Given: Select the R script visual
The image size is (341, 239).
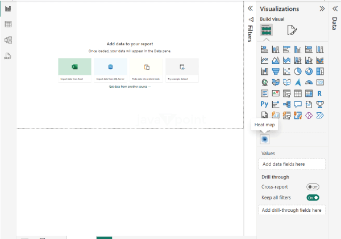Looking at the screenshot, I should click(320, 93).
